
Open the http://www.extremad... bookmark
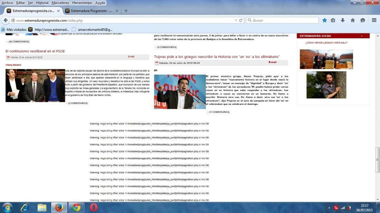pos(48,30)
